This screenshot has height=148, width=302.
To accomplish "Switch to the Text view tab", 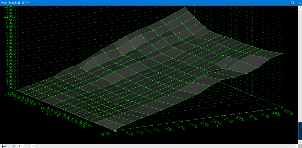I will point(5,146).
